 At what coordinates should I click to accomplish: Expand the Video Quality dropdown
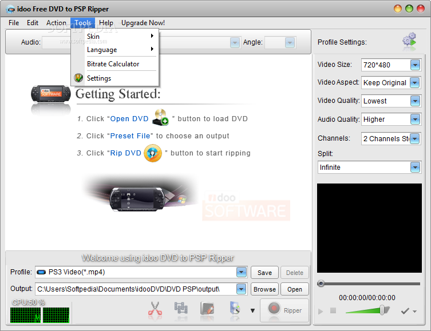(x=415, y=101)
